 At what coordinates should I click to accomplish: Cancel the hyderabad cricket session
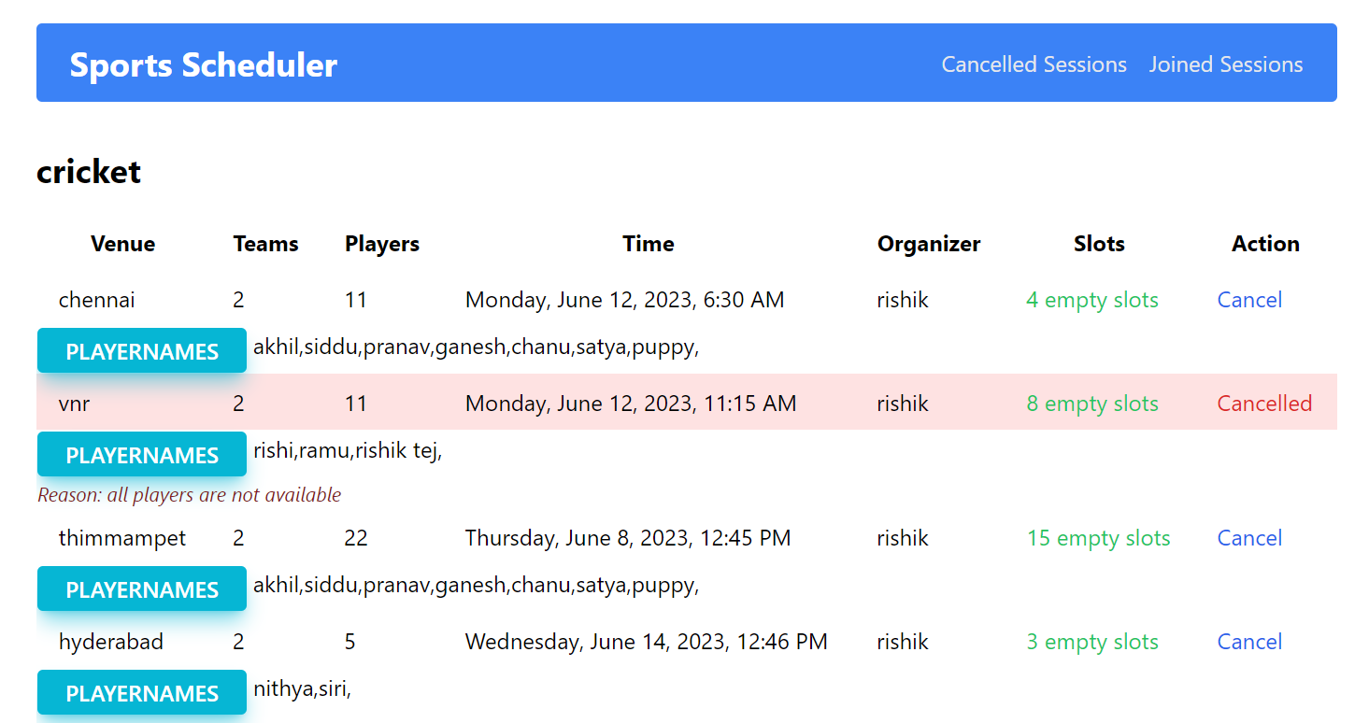coord(1249,642)
